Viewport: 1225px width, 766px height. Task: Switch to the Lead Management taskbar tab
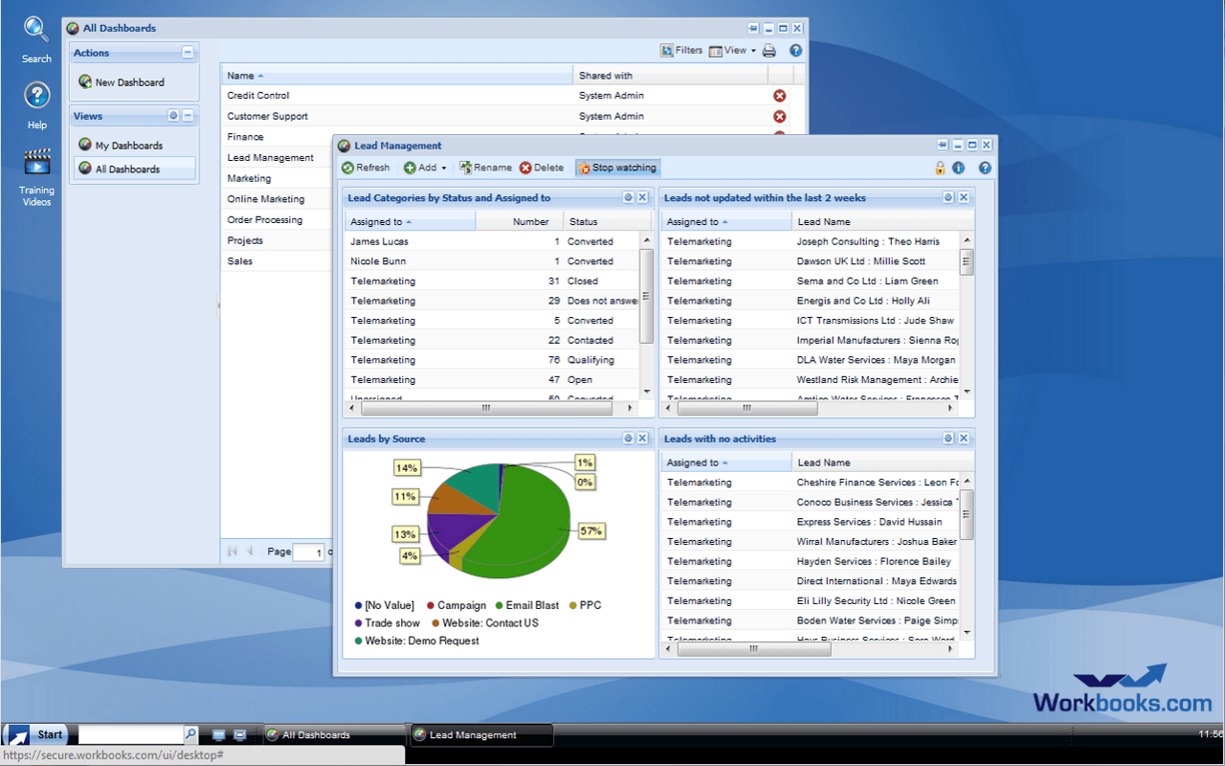(x=480, y=734)
